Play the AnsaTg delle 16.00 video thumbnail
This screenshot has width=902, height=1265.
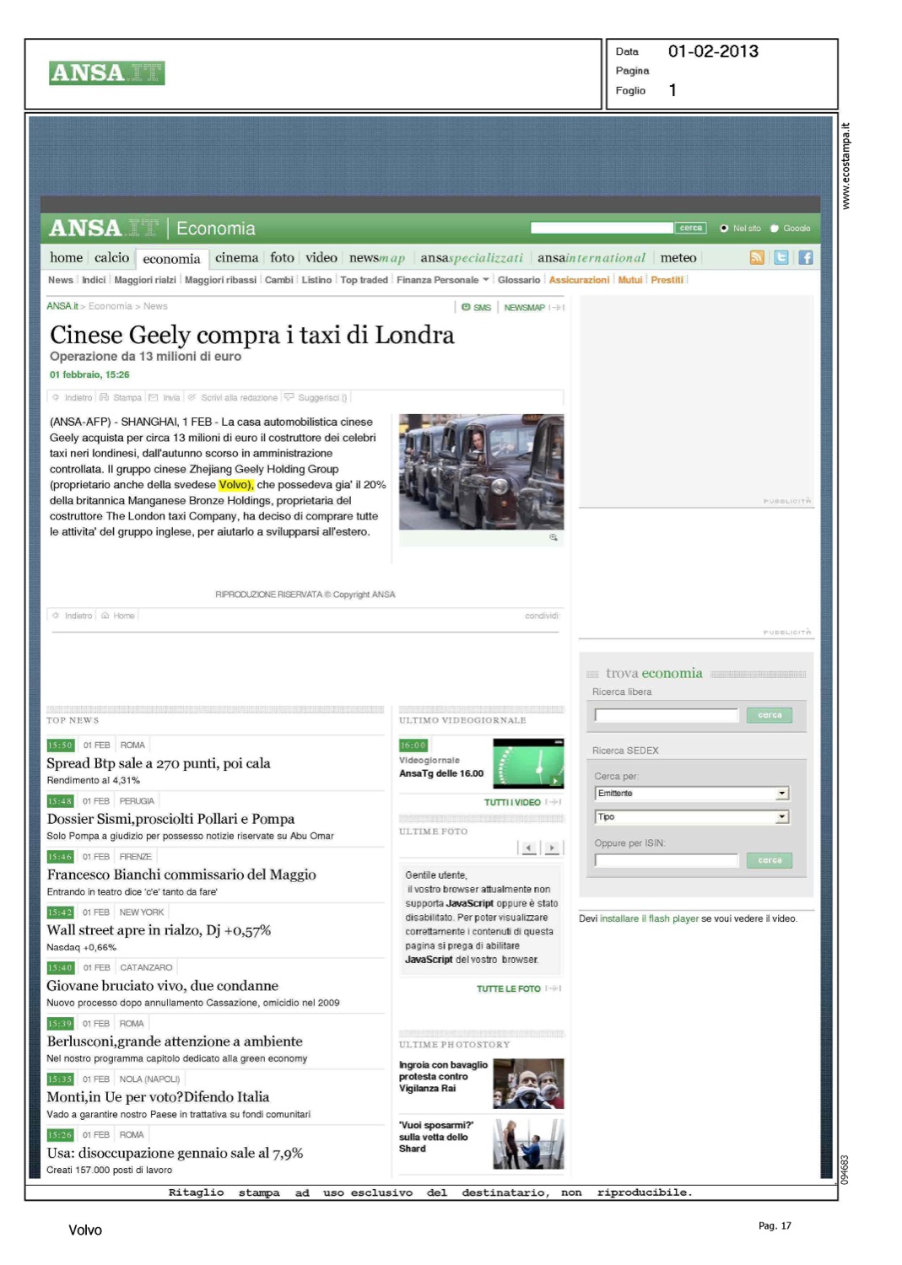528,764
